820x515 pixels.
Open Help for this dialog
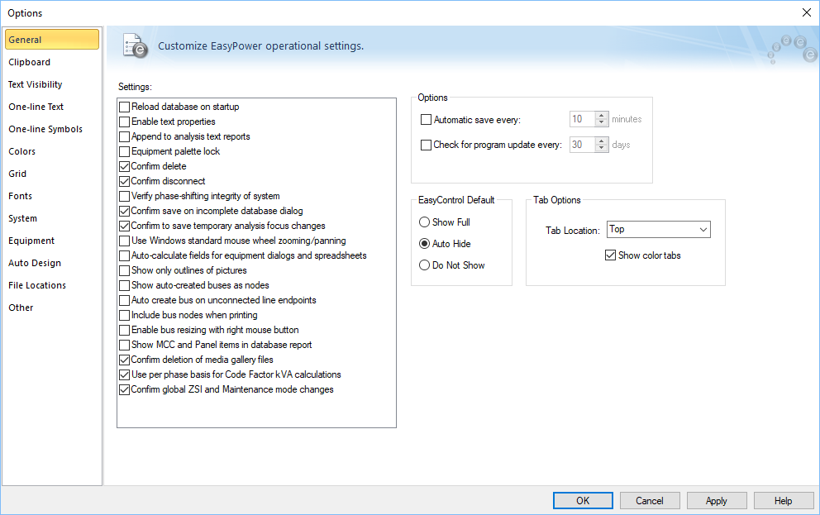pos(784,500)
